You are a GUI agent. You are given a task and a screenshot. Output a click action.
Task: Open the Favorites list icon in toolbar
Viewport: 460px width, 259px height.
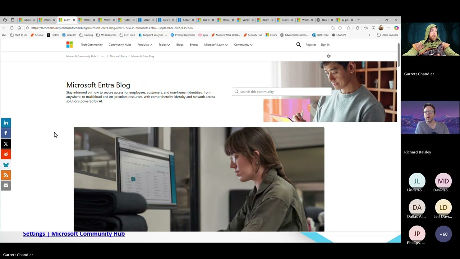point(366,28)
